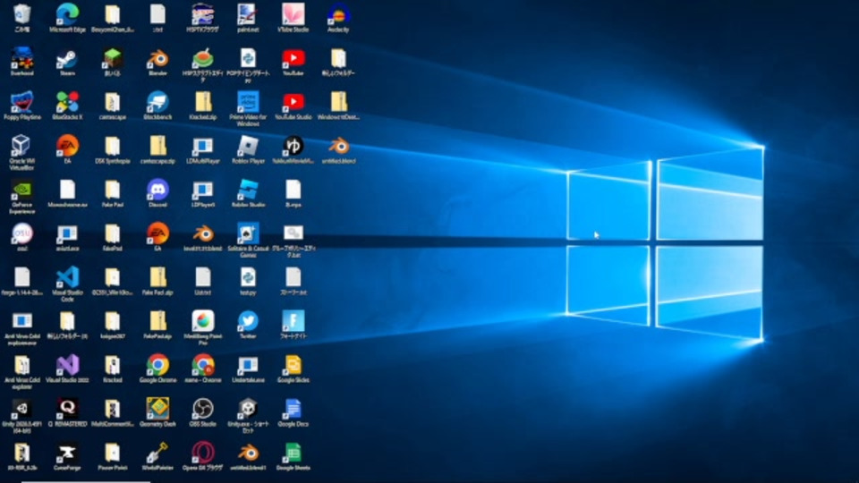Image resolution: width=859 pixels, height=483 pixels.
Task: Select the OBS Studio shortcut
Action: [x=203, y=409]
